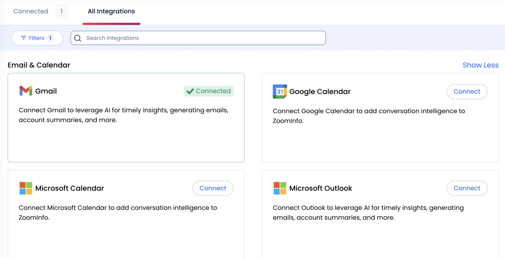Connect Microsoft Outlook

tap(467, 188)
